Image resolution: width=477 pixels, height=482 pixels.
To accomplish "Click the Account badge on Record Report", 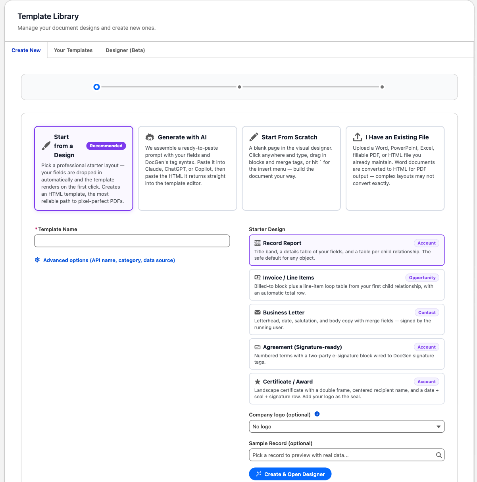I will coord(427,243).
